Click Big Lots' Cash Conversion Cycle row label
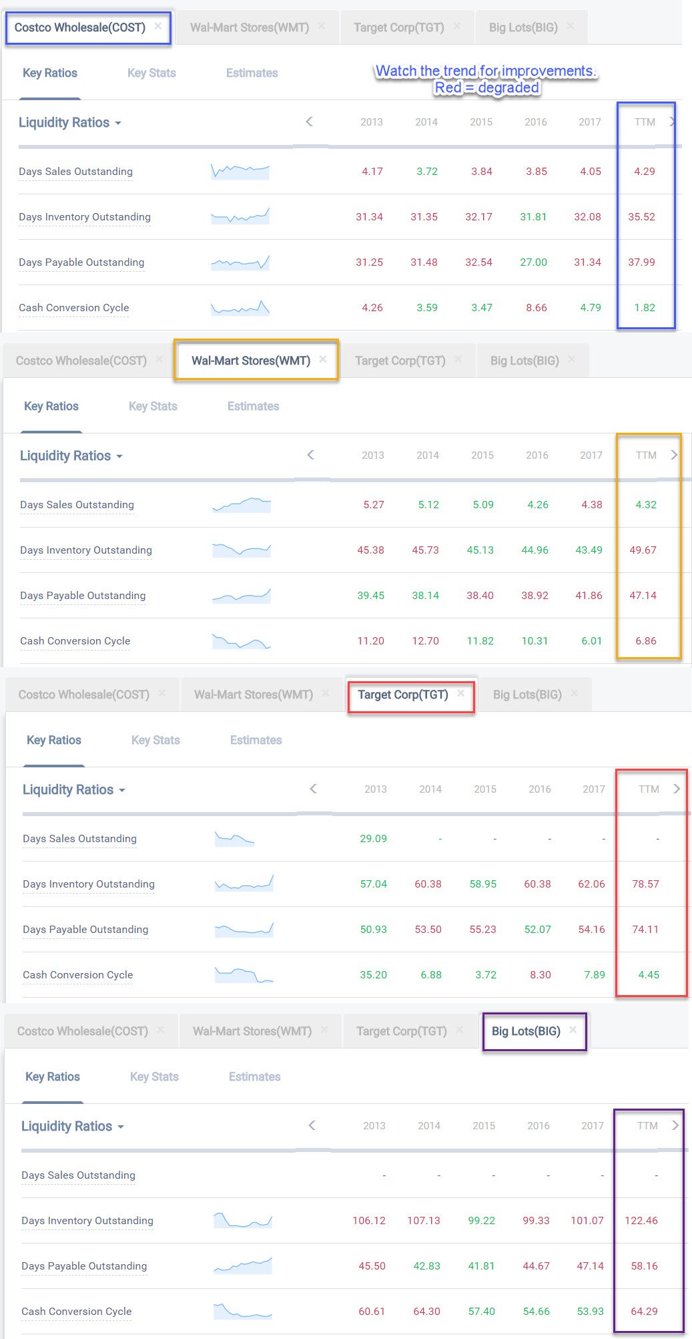This screenshot has height=1339, width=692. click(76, 1311)
